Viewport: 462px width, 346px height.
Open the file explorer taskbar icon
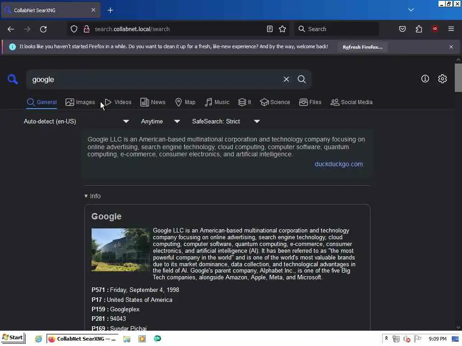(x=127, y=339)
